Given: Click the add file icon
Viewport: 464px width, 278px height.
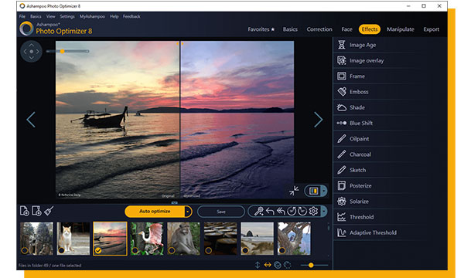Looking at the screenshot, I should click(x=24, y=211).
